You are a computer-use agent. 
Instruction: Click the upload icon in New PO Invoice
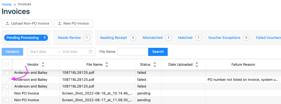(59, 23)
